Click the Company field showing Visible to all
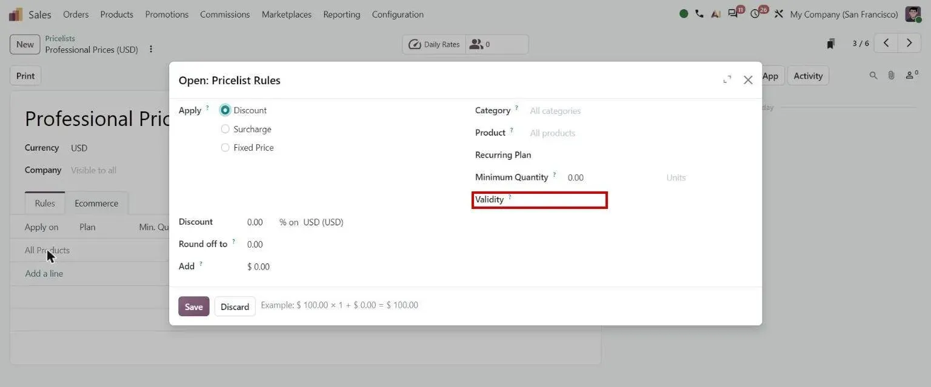931x387 pixels. point(93,170)
